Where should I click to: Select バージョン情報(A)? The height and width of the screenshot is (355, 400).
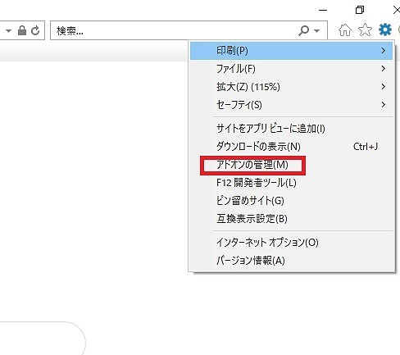click(x=291, y=261)
